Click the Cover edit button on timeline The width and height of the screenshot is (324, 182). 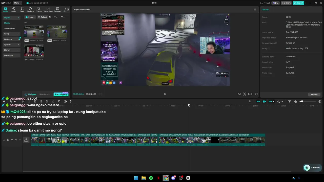click(26, 140)
